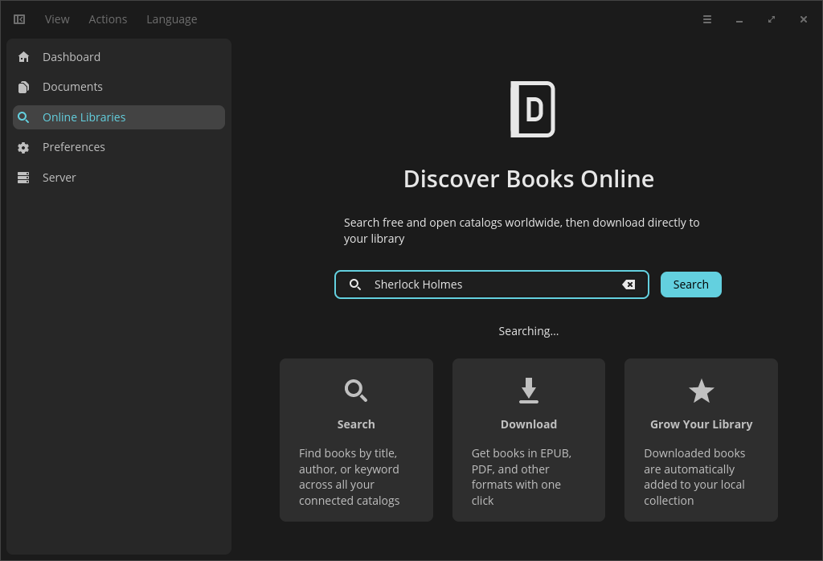
Task: Click the Grow Your Library heading
Action: click(x=701, y=424)
